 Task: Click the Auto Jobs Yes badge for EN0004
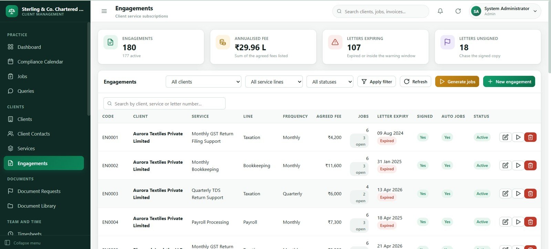pos(447,222)
